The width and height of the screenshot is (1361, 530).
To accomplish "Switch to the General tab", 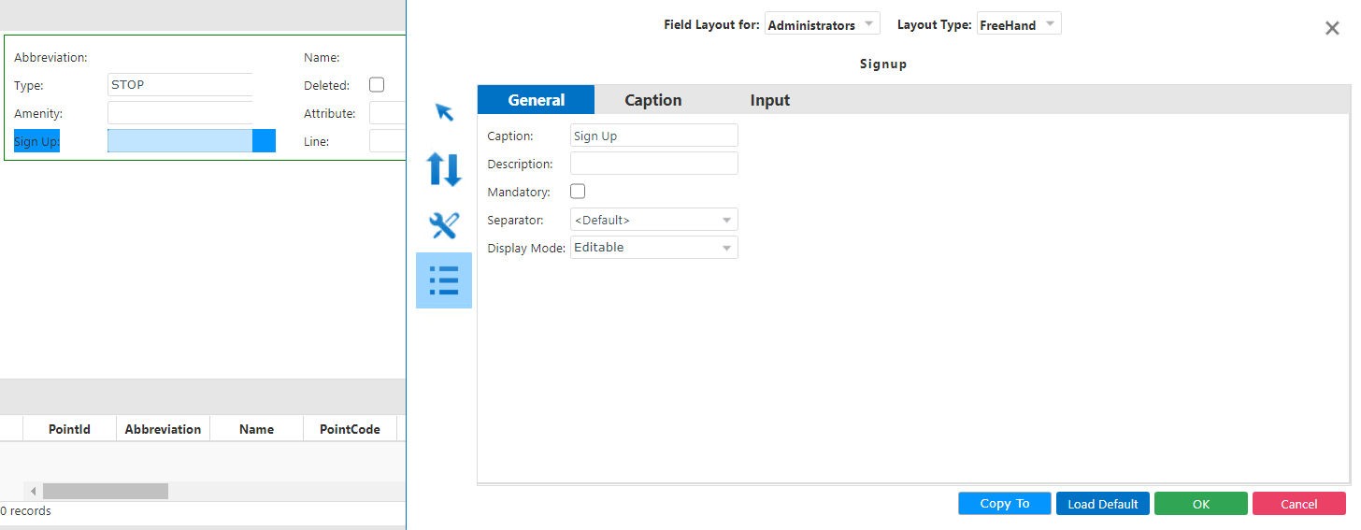I will pos(536,100).
